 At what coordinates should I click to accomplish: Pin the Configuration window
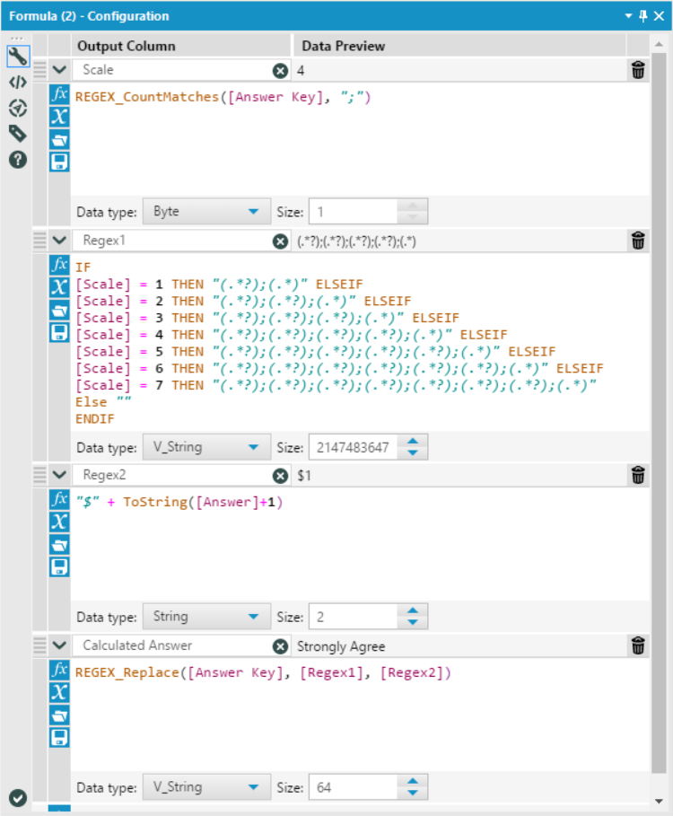tap(642, 16)
